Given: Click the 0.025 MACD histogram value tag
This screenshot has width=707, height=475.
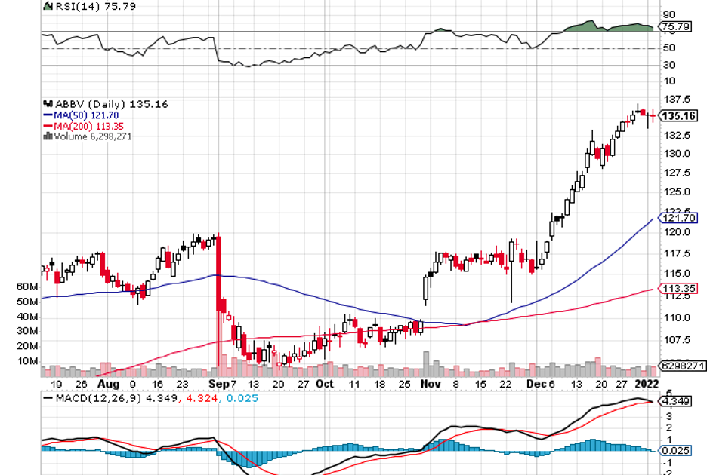Looking at the screenshot, I should pos(675,450).
